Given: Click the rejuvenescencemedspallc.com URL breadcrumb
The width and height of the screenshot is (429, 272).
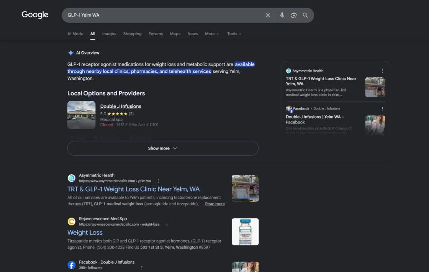Looking at the screenshot, I should click(119, 224).
